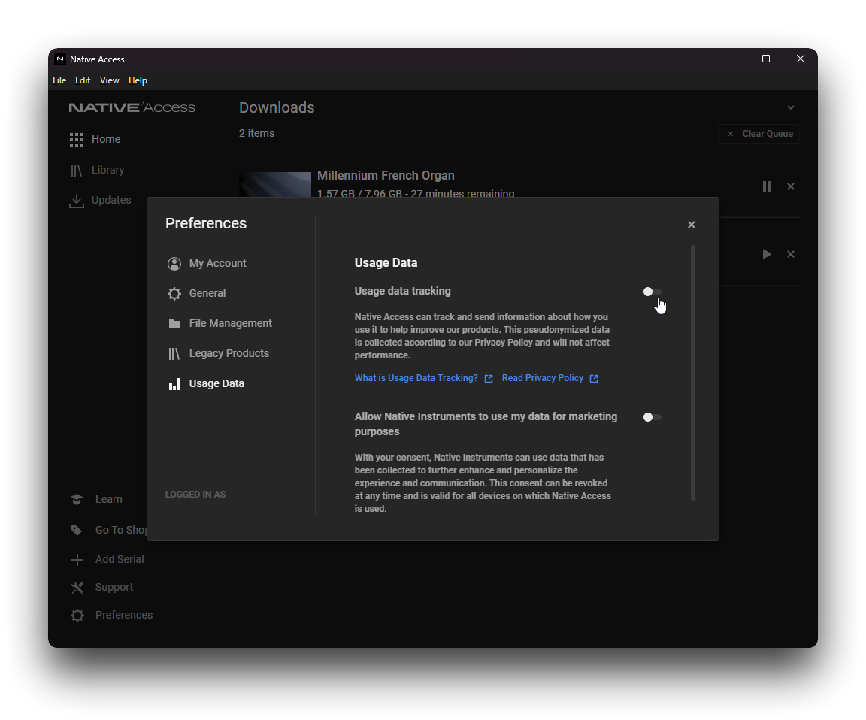This screenshot has height=720, width=866.
Task: Click the Learn graduation cap icon
Action: (x=77, y=500)
